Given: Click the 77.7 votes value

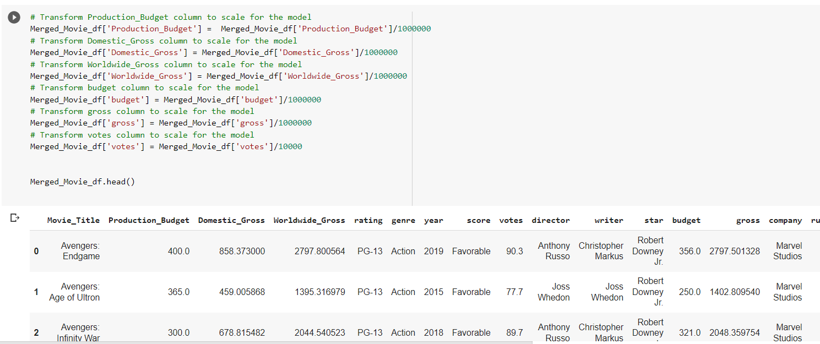Looking at the screenshot, I should coord(514,292).
